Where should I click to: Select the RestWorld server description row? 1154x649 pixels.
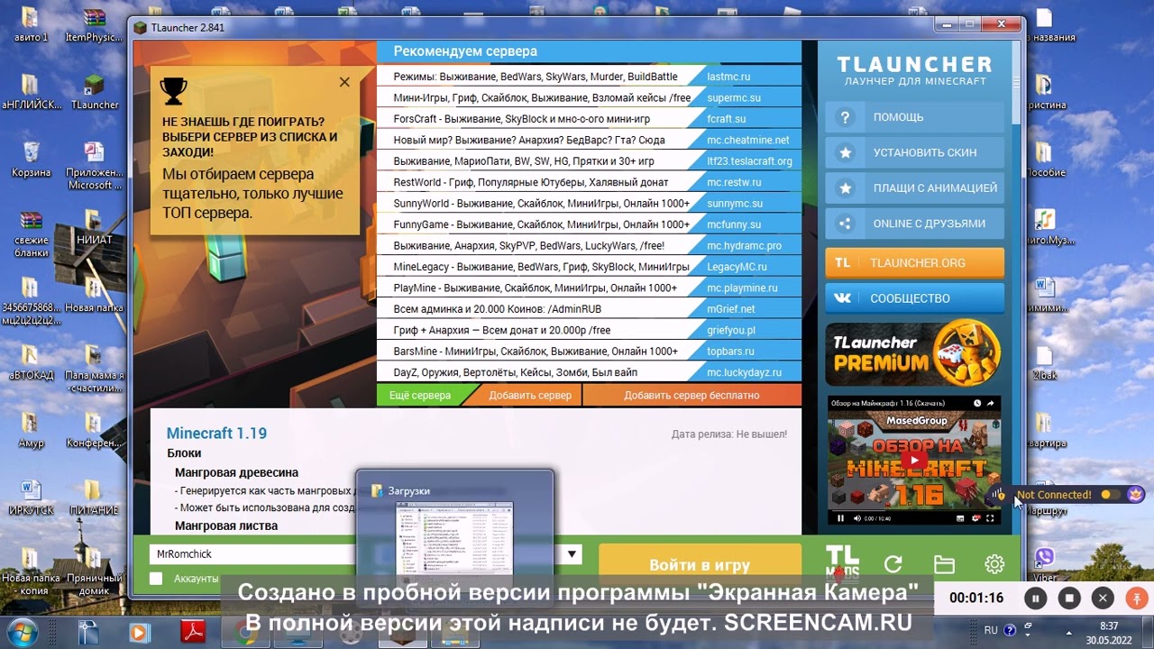pyautogui.click(x=536, y=182)
